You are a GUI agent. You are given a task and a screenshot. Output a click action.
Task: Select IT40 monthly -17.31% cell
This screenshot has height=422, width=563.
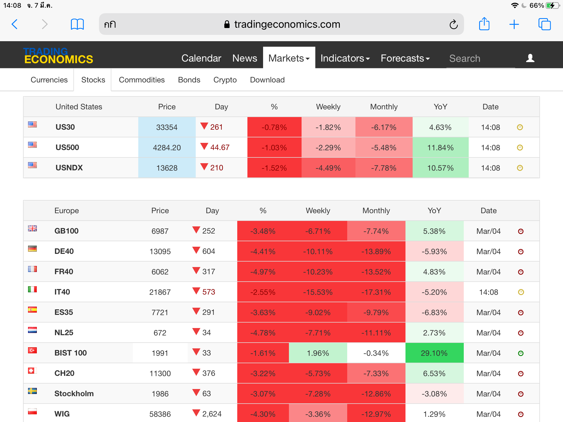pos(376,292)
